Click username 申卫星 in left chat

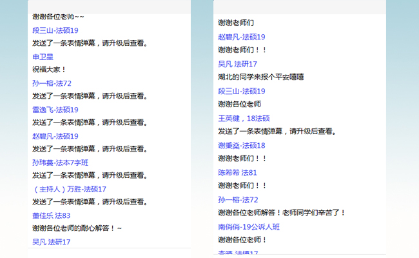pos(42,57)
